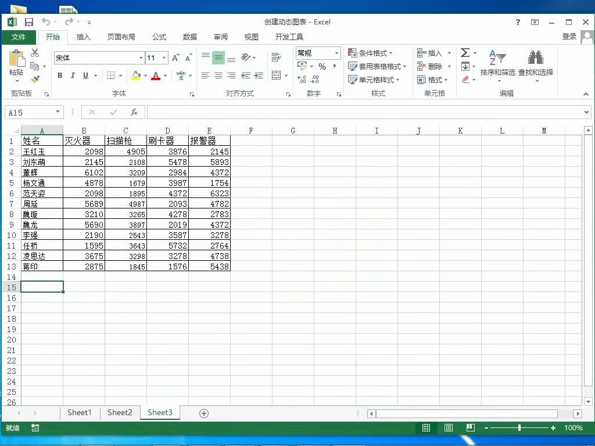Decrease decimal places
Image resolution: width=595 pixels, height=446 pixels.
pyautogui.click(x=315, y=79)
